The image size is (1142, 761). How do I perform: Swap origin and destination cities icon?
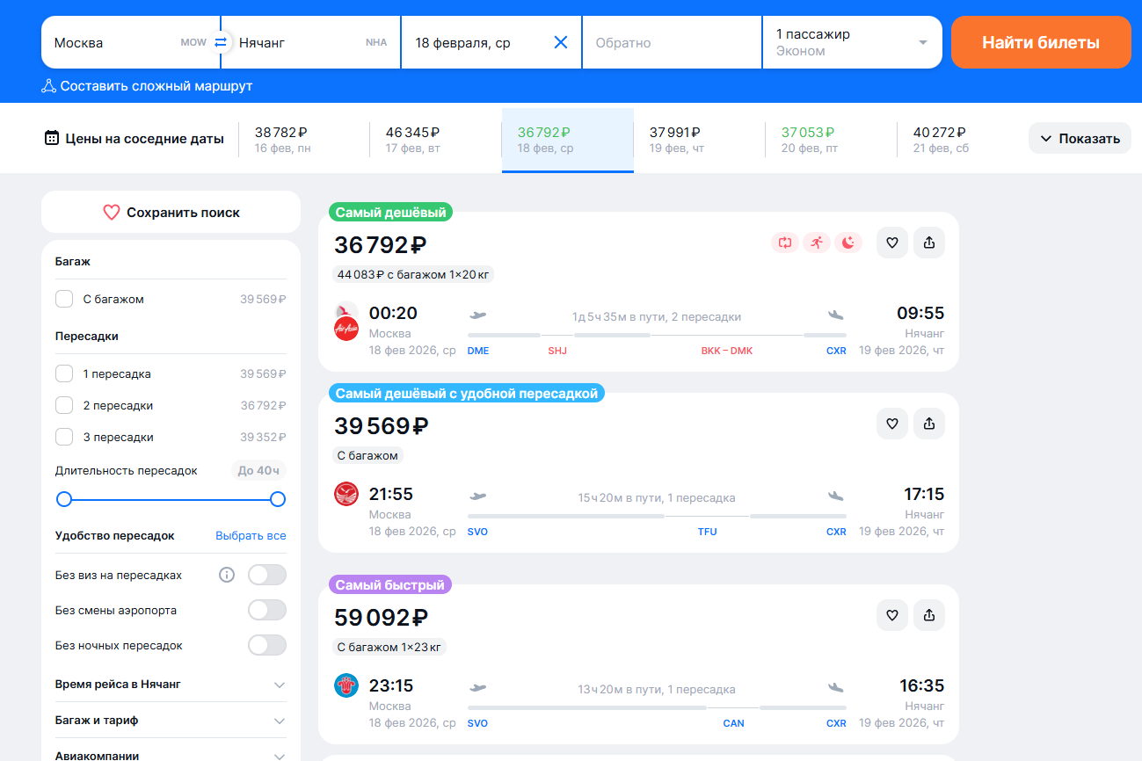pyautogui.click(x=221, y=42)
